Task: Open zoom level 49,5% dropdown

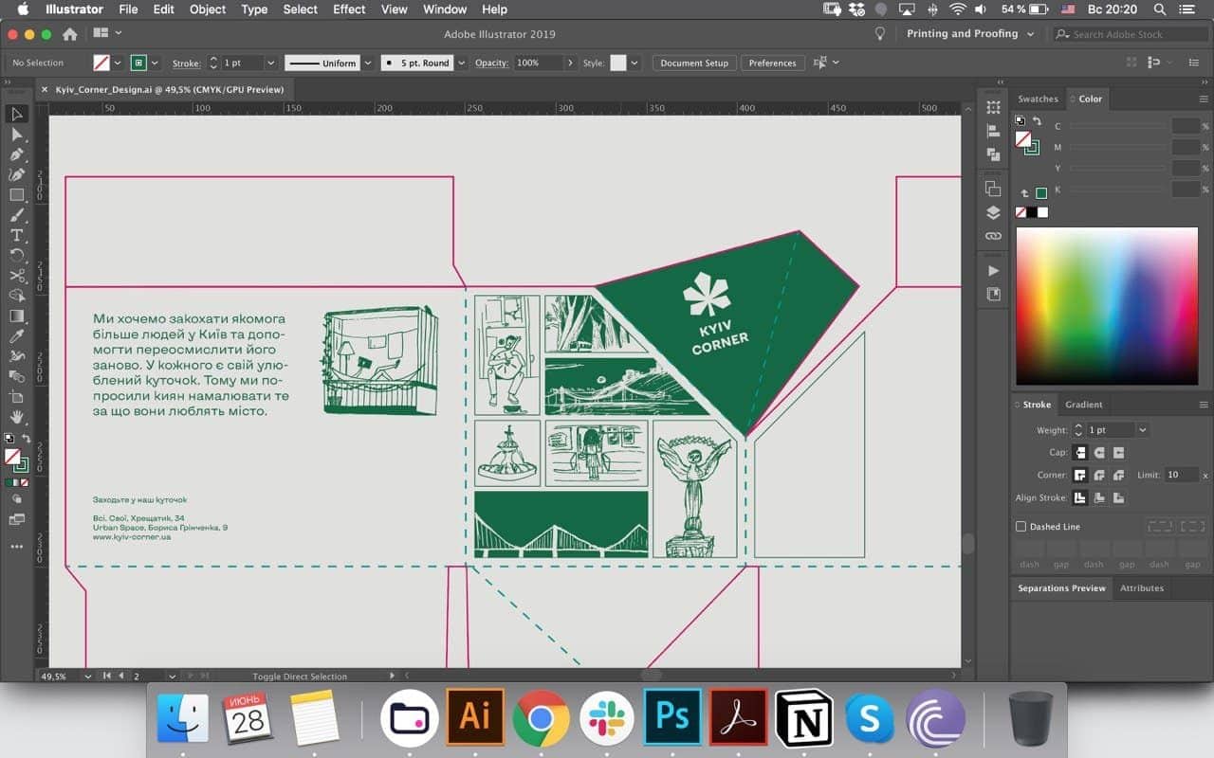Action: coord(88,677)
